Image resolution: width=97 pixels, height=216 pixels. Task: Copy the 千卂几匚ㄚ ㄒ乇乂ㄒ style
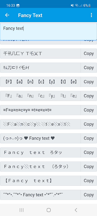click(89, 53)
